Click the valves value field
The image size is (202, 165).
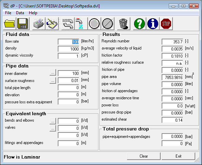[69, 128]
